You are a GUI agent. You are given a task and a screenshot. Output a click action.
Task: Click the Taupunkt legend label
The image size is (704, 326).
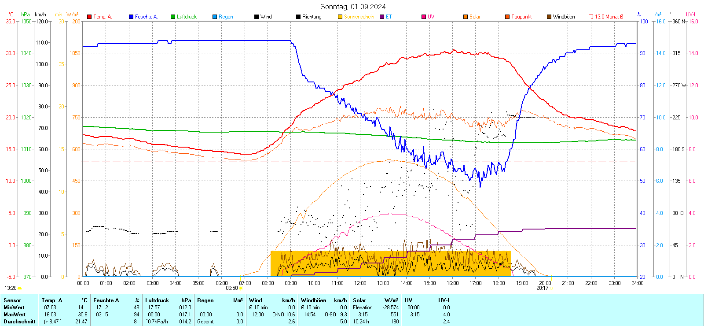[521, 17]
